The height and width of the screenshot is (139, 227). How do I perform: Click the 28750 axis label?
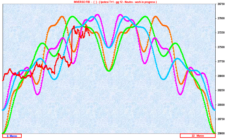tap(221, 119)
